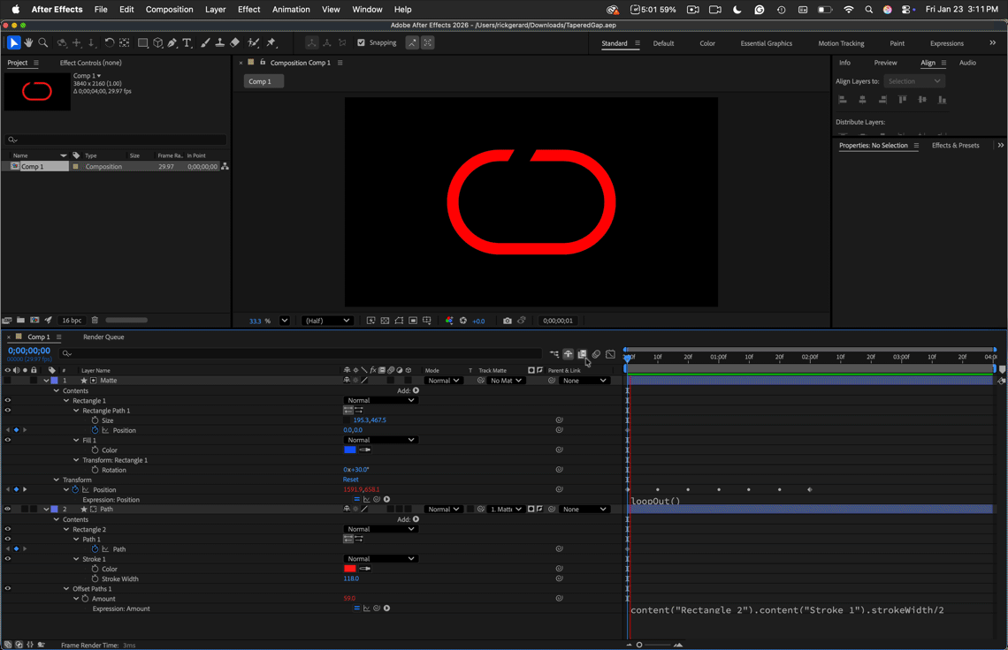Select the Pan Behind anchor point tool

click(x=125, y=42)
